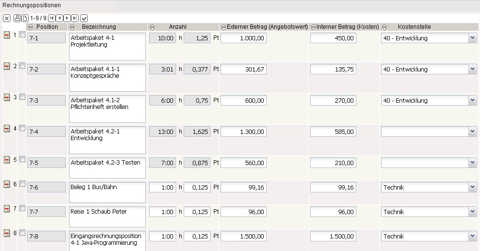Go to first page of records

52,18
